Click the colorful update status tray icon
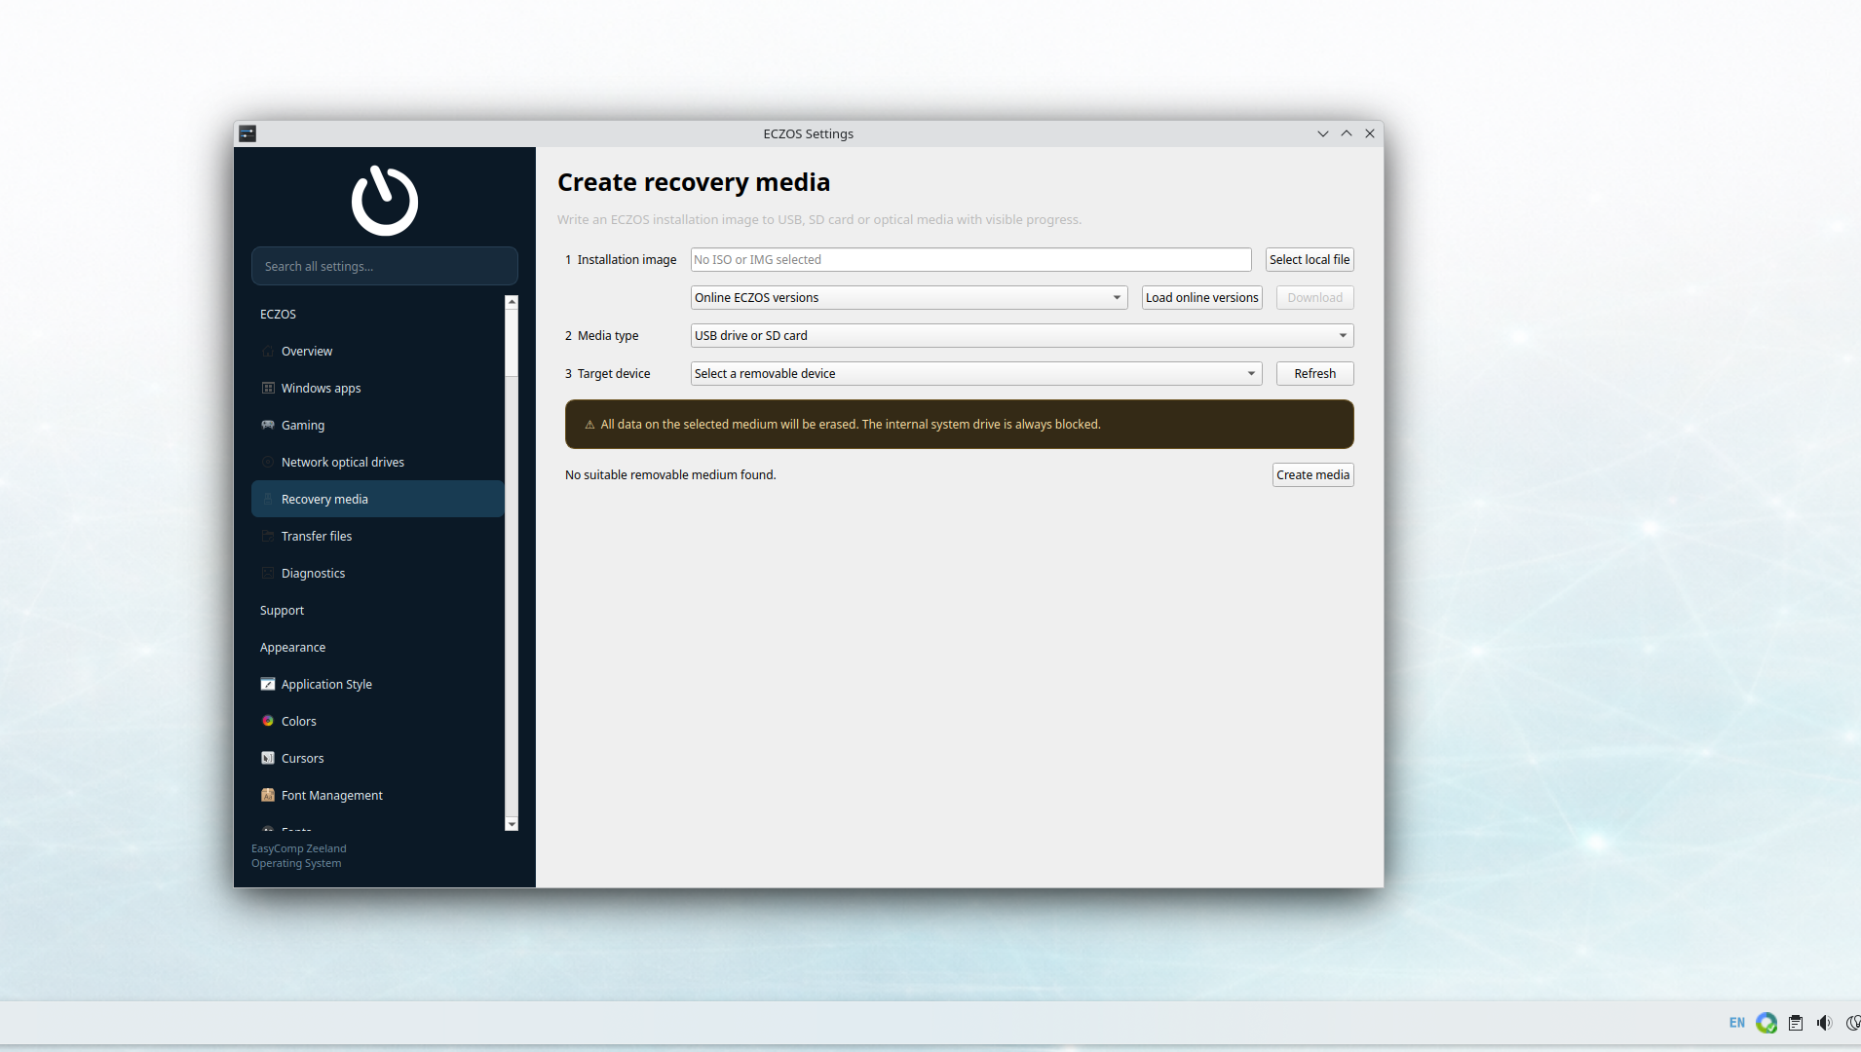The width and height of the screenshot is (1861, 1052). click(1766, 1023)
